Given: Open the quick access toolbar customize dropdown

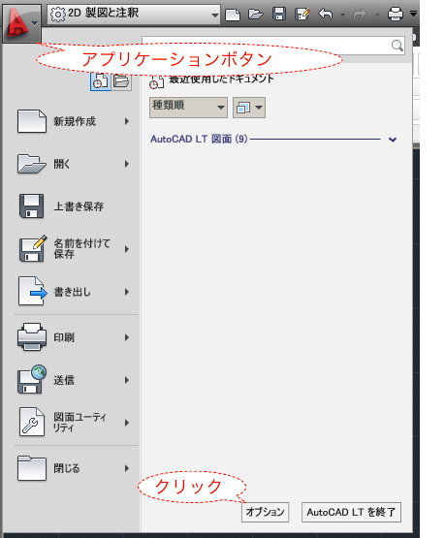Looking at the screenshot, I should 413,14.
